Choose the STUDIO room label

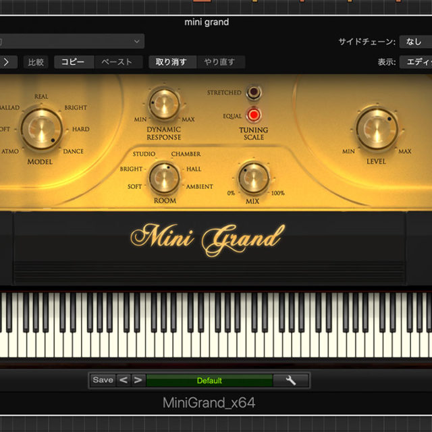pos(144,154)
